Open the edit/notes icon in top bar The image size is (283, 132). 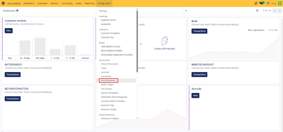(x=256, y=3)
